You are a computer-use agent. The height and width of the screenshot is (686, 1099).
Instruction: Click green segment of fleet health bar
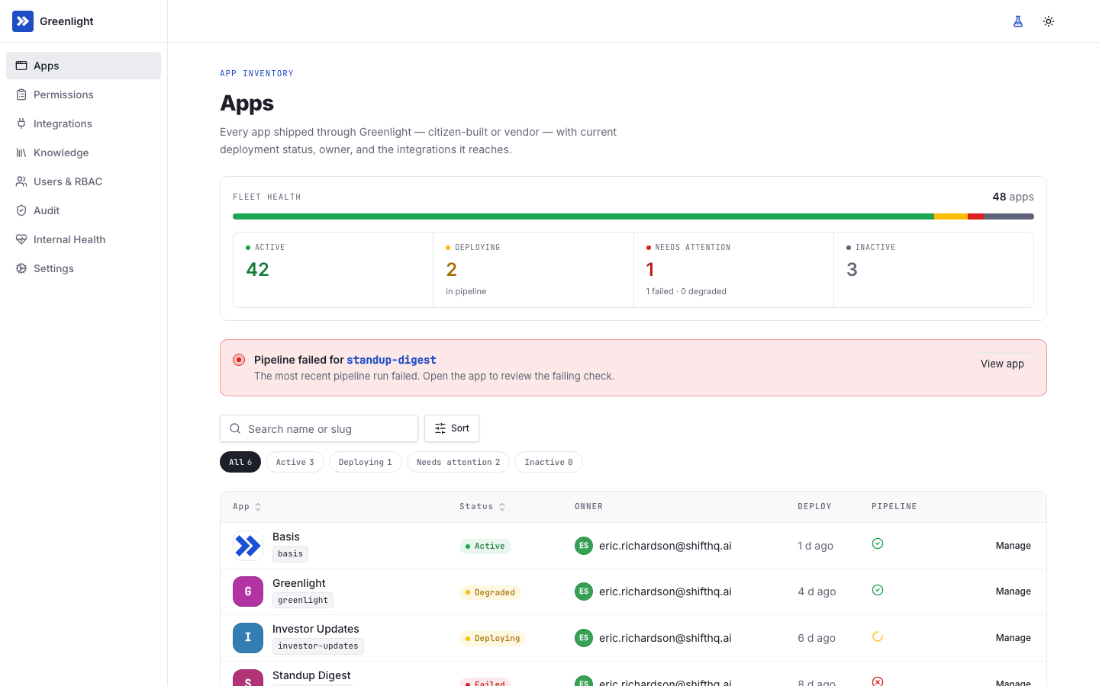tap(583, 216)
